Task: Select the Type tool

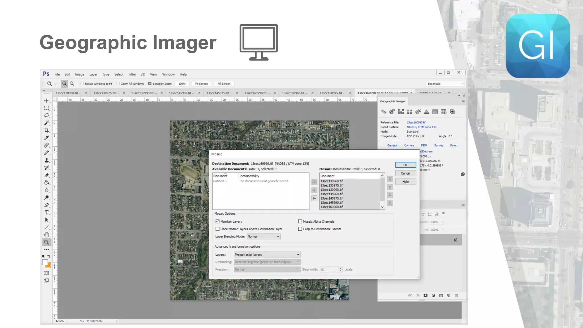Action: (46, 212)
